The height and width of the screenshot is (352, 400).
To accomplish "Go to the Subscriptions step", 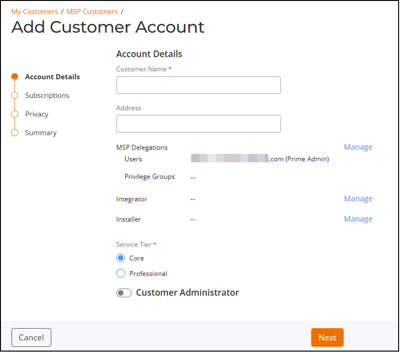I will (47, 96).
